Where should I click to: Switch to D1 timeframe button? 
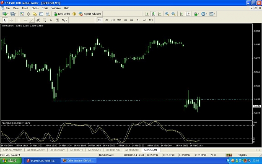click(x=138, y=20)
